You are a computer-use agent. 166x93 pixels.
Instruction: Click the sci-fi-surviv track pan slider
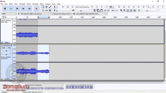click(x=6, y=55)
